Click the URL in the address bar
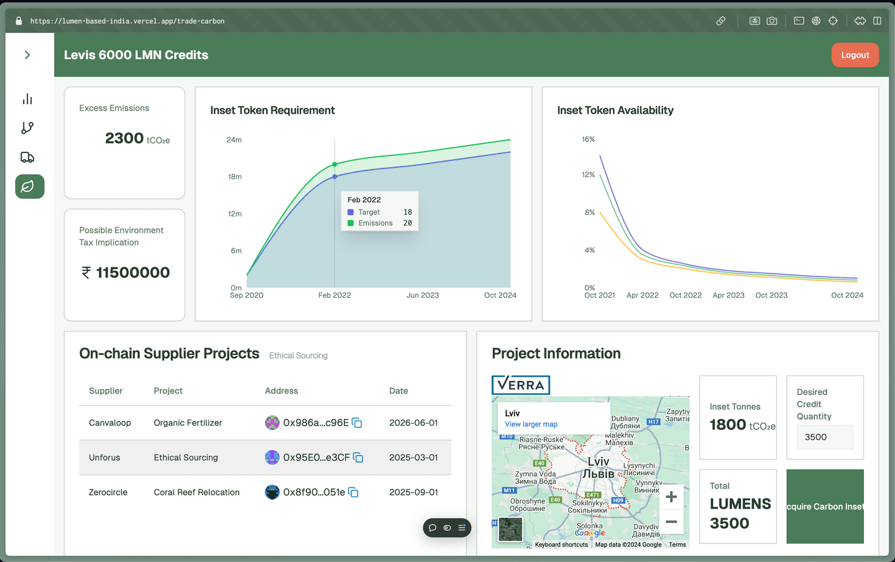This screenshot has height=562, width=895. [127, 21]
